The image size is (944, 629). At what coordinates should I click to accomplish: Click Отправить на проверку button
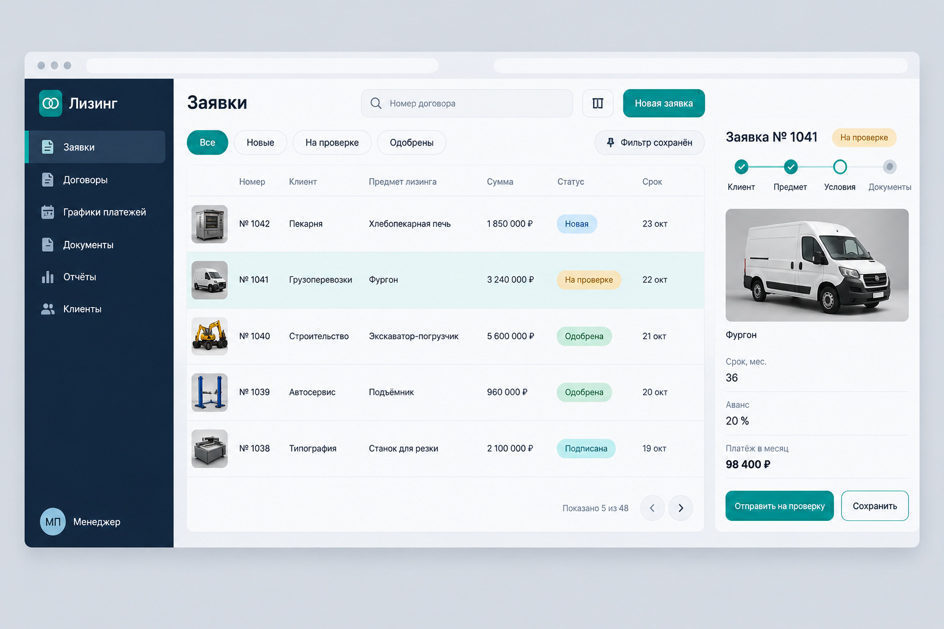pos(779,506)
